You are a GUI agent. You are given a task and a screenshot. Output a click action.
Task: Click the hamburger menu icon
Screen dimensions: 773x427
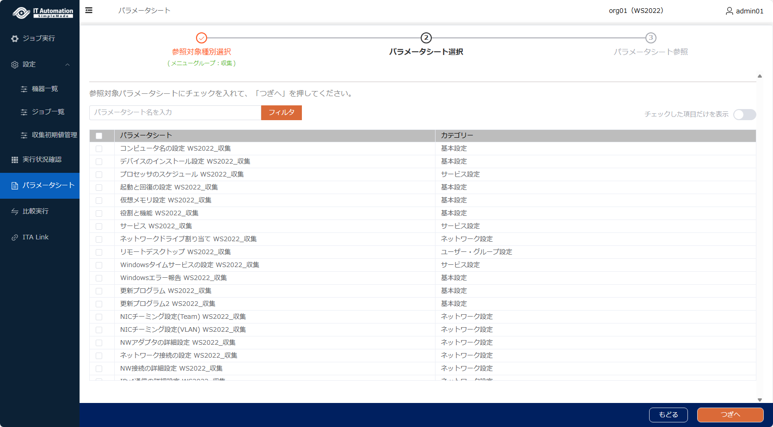[x=89, y=10]
